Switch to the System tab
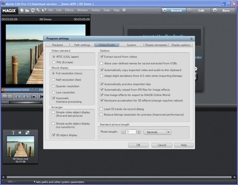 [131, 45]
